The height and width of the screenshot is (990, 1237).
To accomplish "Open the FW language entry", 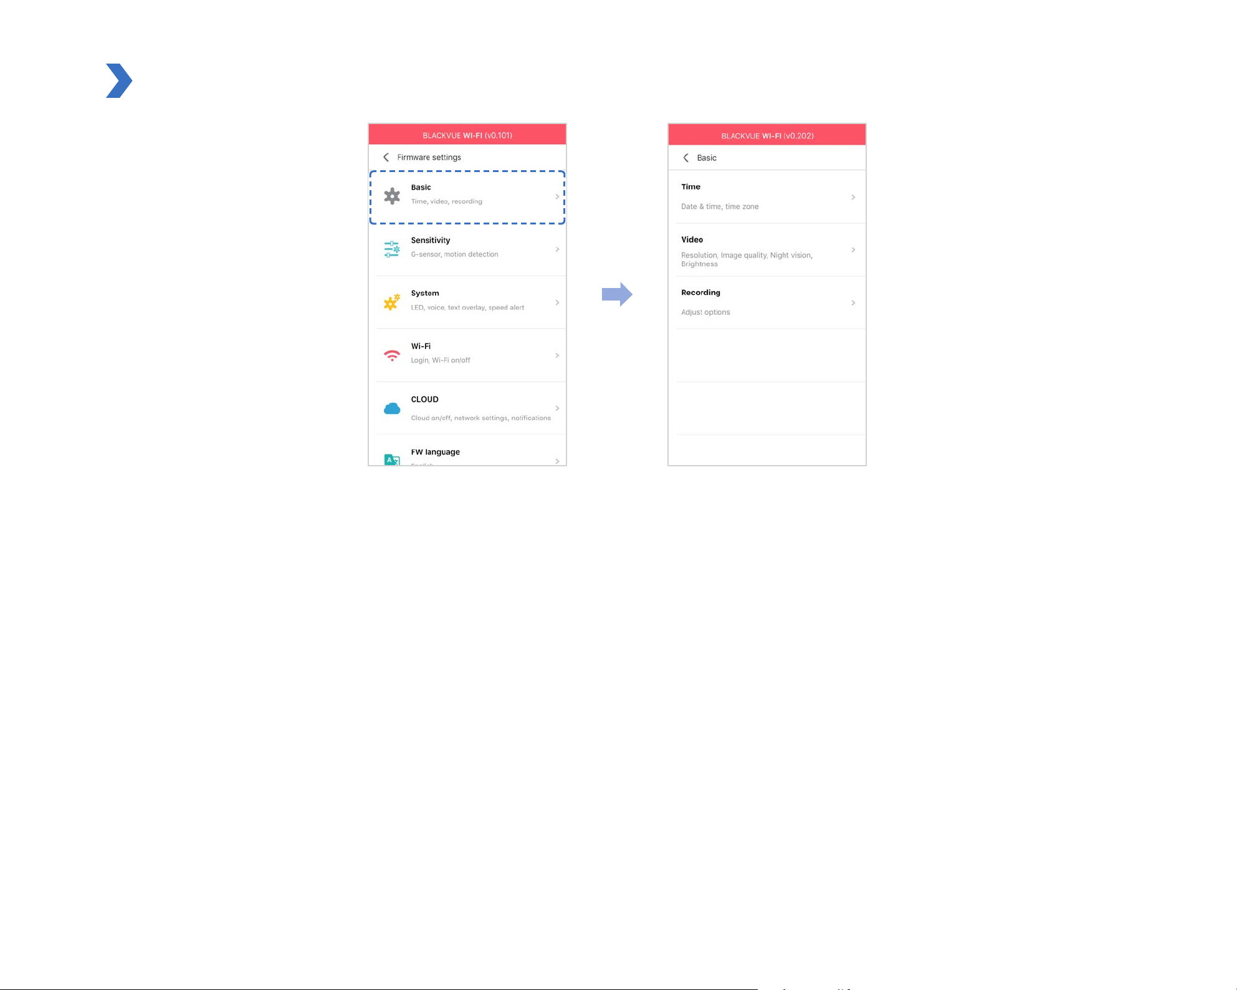I will (467, 451).
